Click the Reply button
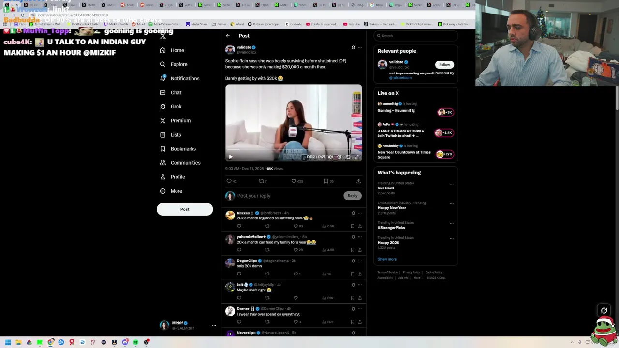 click(353, 196)
